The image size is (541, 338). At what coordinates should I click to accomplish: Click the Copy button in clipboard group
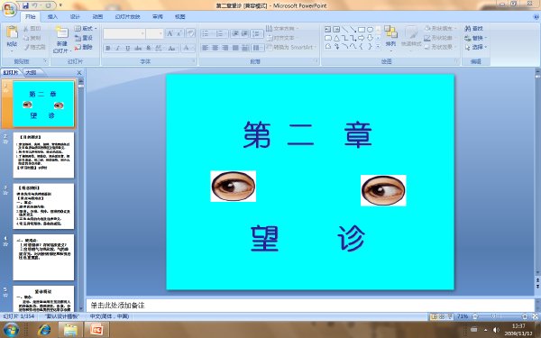(32, 38)
